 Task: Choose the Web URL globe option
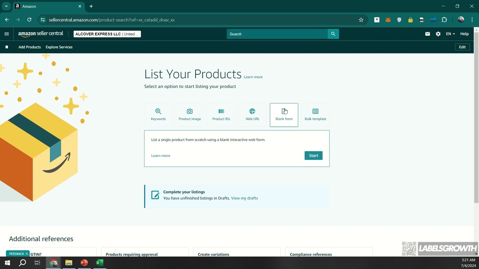(253, 115)
